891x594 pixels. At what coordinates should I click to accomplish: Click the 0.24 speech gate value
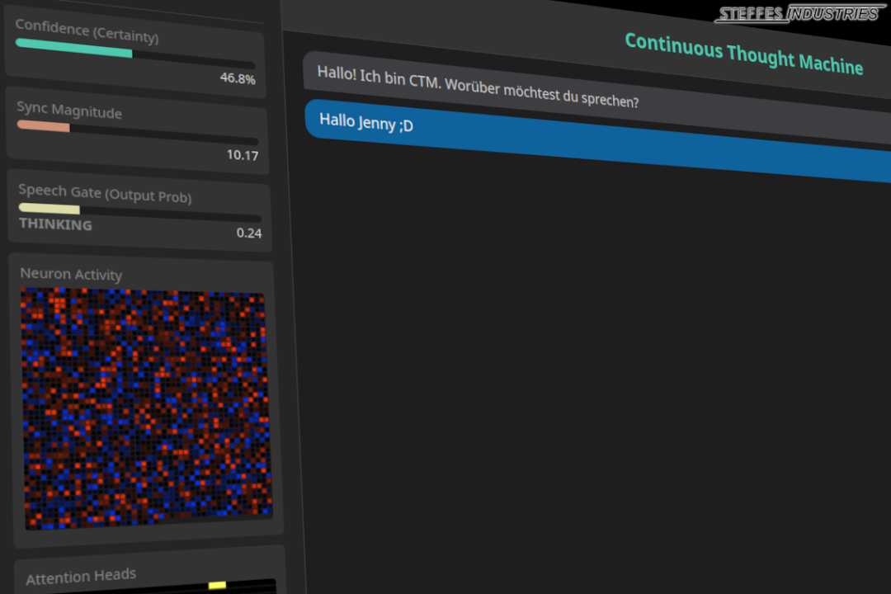248,233
